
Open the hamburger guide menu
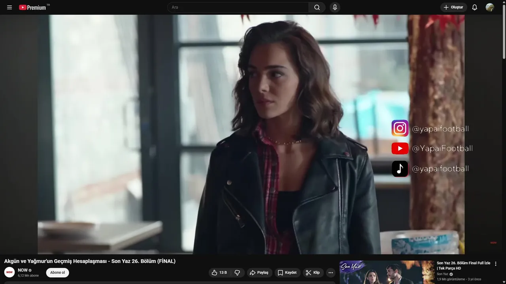[x=9, y=7]
